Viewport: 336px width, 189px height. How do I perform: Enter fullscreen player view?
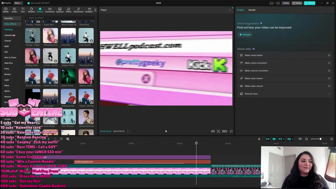tap(231, 131)
